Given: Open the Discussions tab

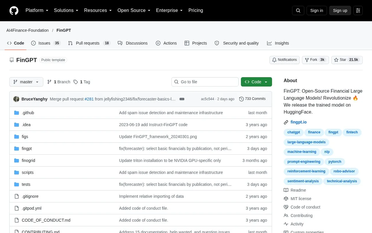Looking at the screenshot, I should click(133, 43).
